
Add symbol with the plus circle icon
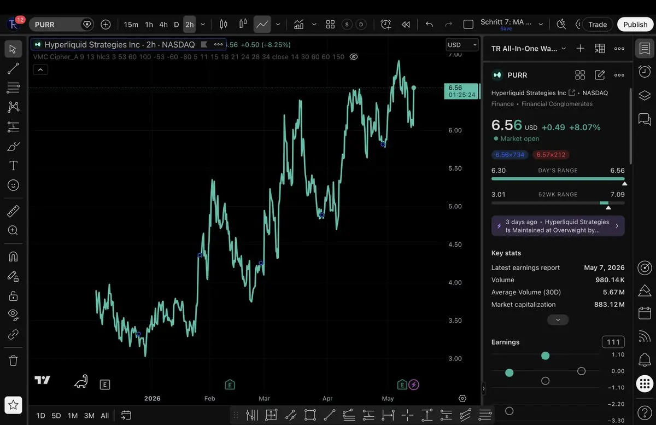106,25
